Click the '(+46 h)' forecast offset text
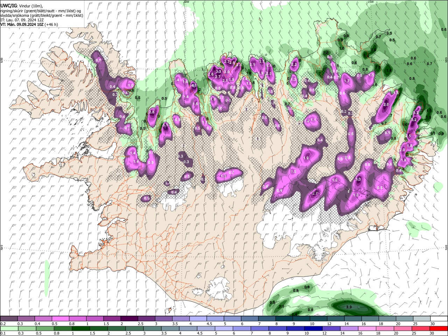 51,24
